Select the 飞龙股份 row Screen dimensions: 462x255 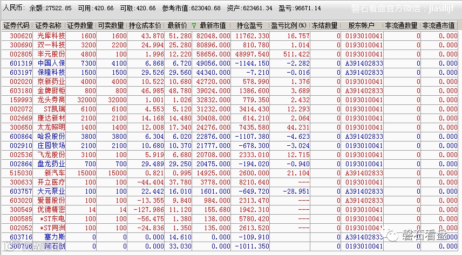click(x=229, y=154)
